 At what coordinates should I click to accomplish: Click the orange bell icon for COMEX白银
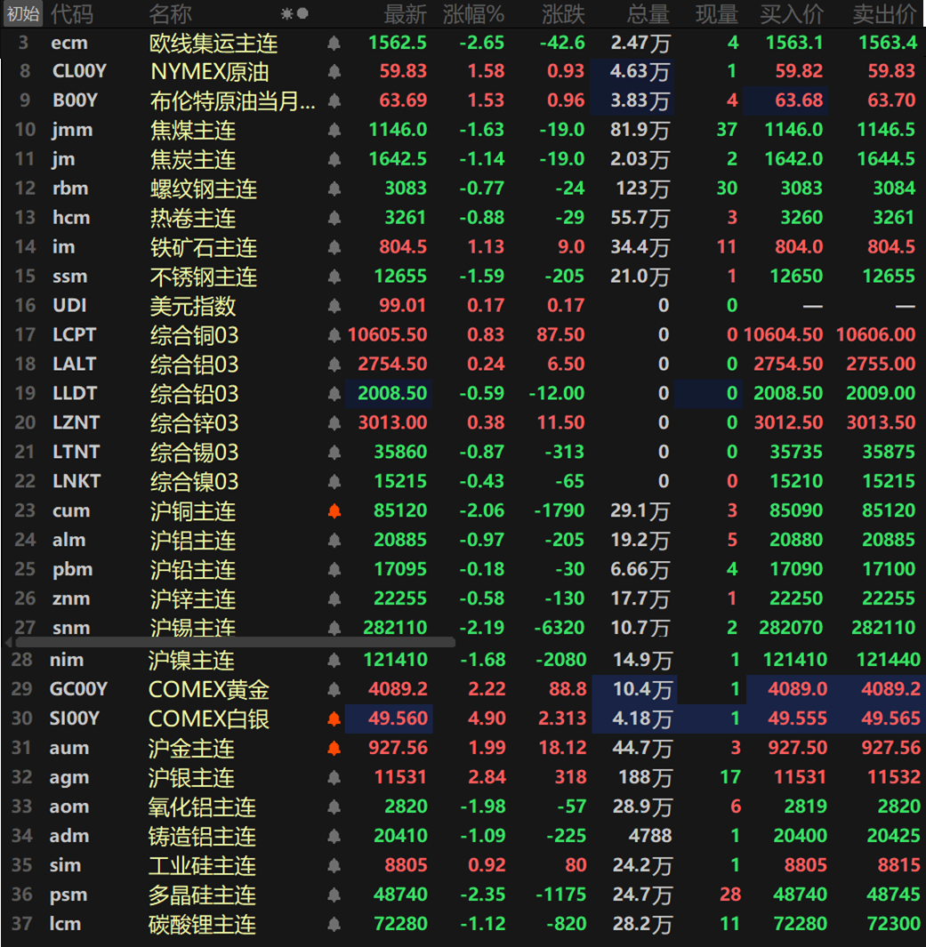tap(334, 718)
